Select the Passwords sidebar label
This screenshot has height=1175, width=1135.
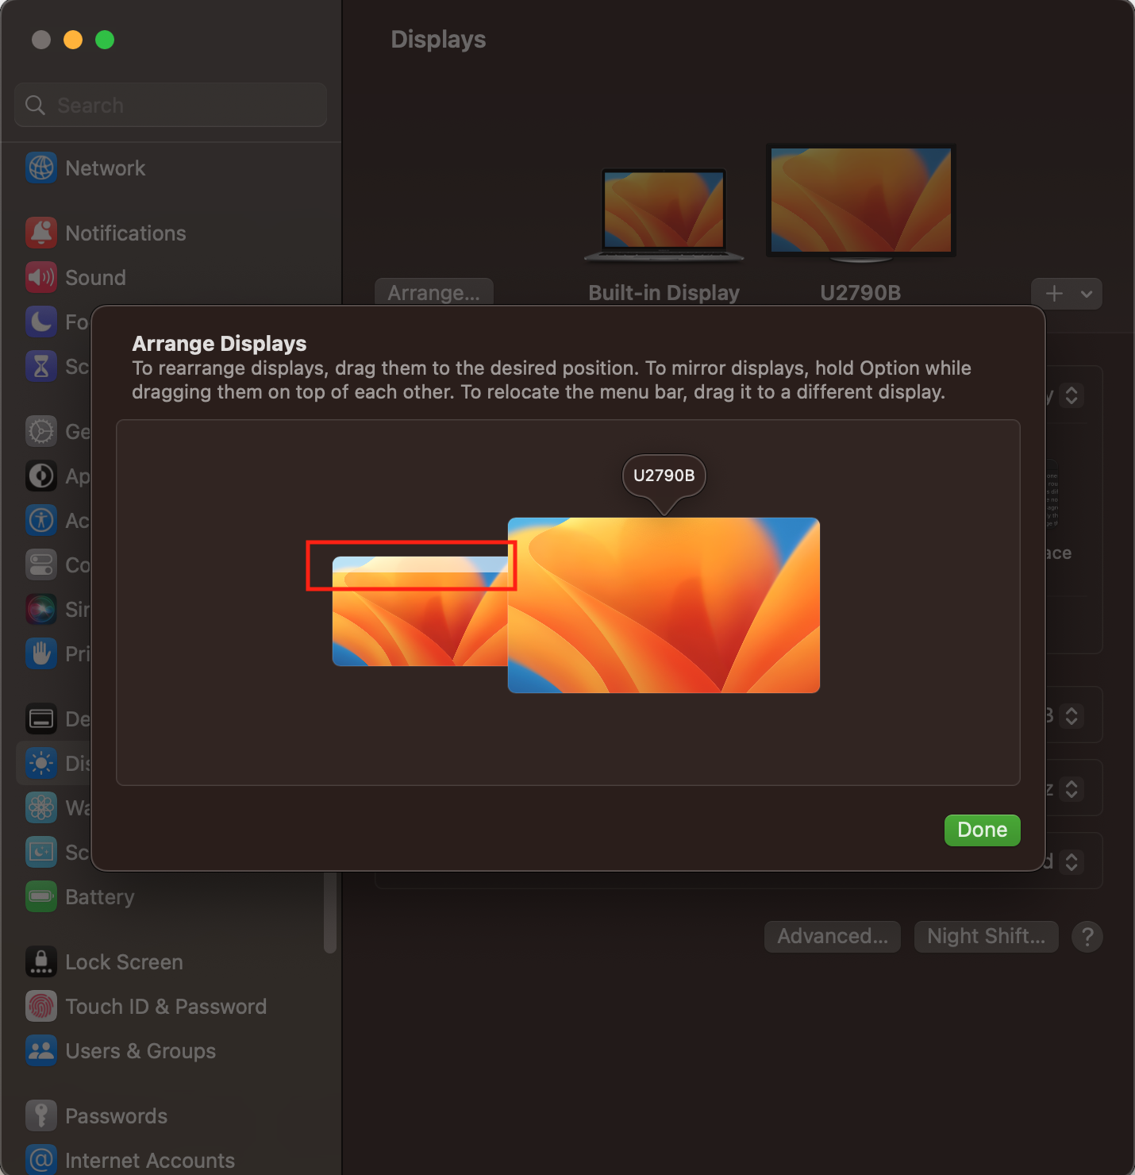pos(117,1116)
